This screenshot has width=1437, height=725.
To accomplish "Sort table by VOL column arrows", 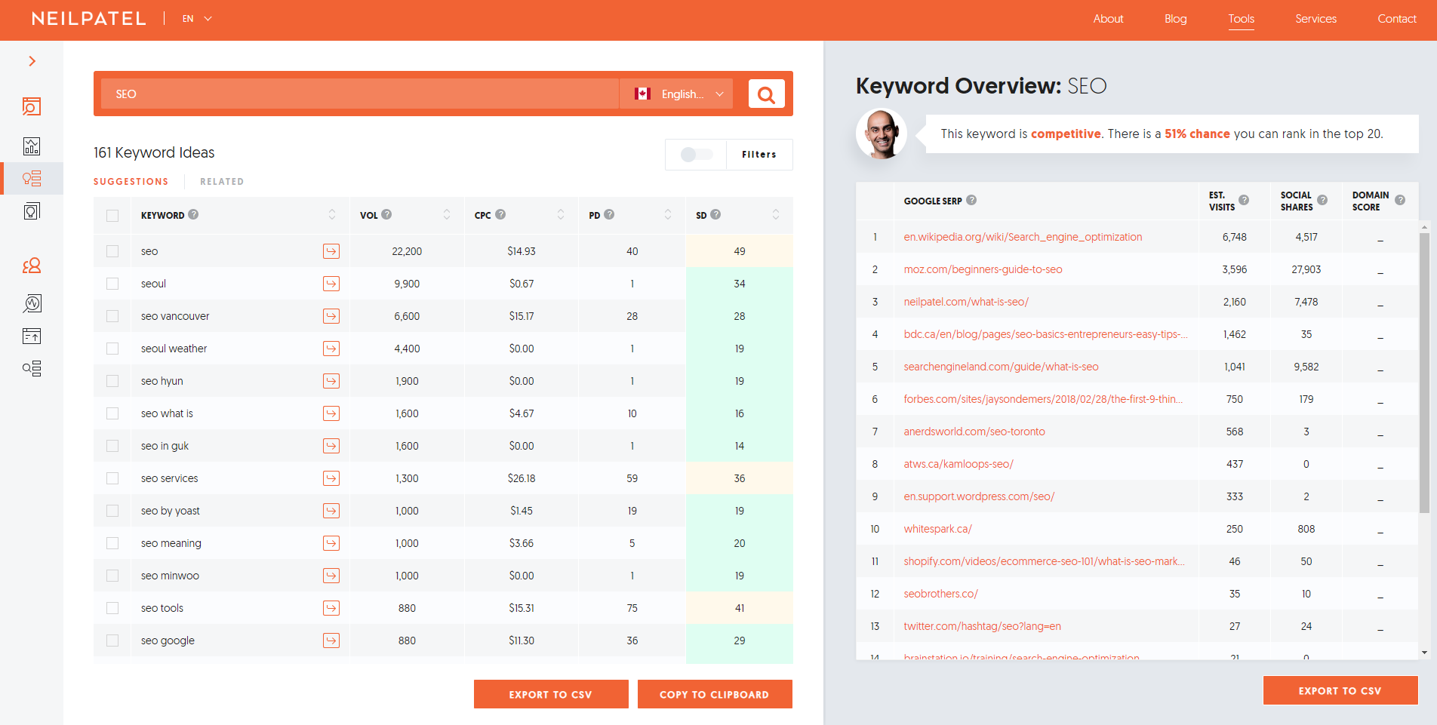I will [447, 215].
